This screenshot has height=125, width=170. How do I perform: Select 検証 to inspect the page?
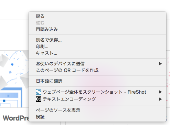(97, 117)
